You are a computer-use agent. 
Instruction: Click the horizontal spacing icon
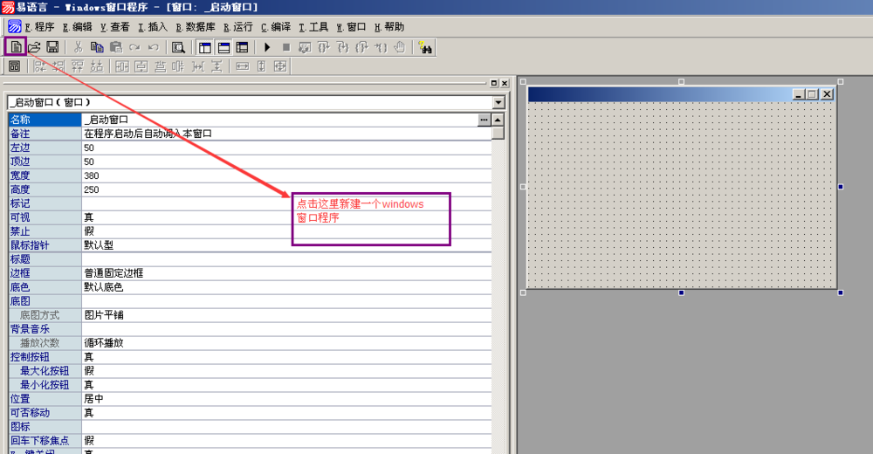coord(198,66)
